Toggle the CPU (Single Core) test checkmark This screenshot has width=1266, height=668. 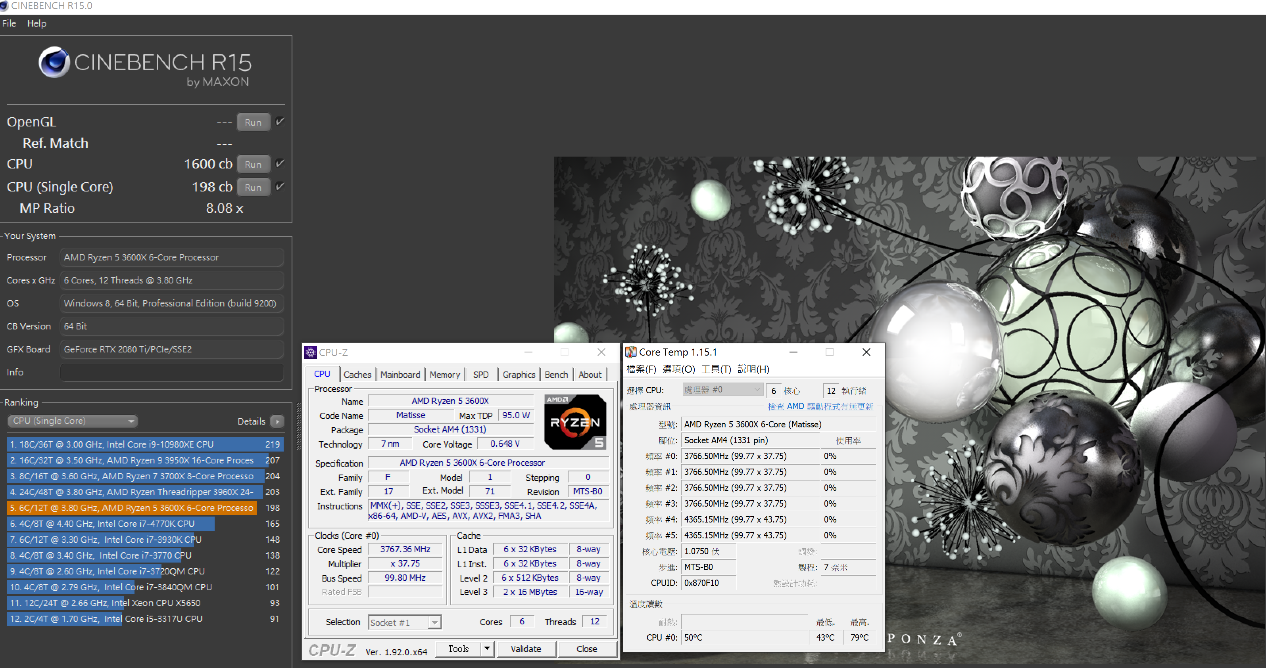pos(280,186)
